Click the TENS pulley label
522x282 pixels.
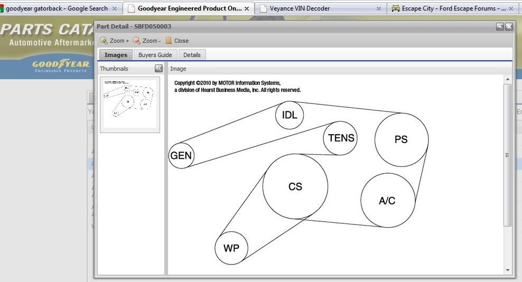point(341,138)
